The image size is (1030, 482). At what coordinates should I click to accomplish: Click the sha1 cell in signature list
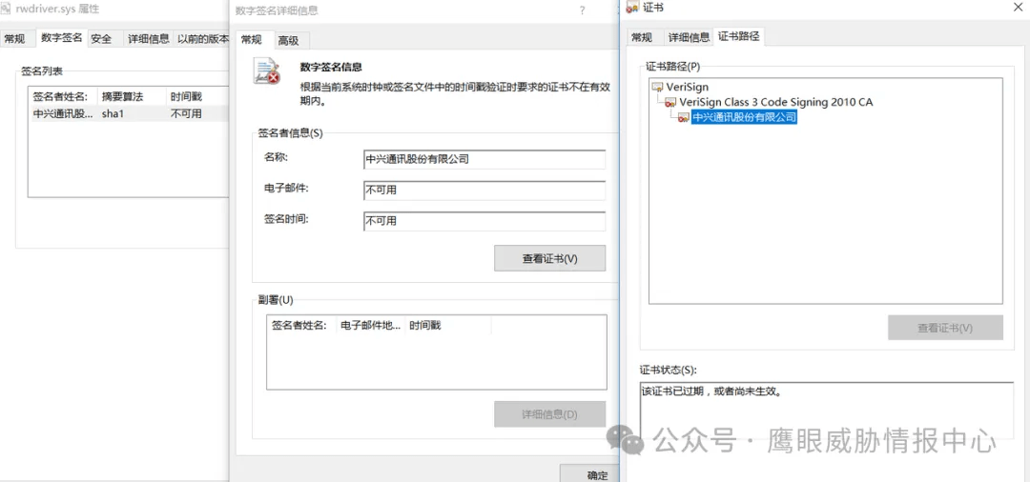pos(113,113)
